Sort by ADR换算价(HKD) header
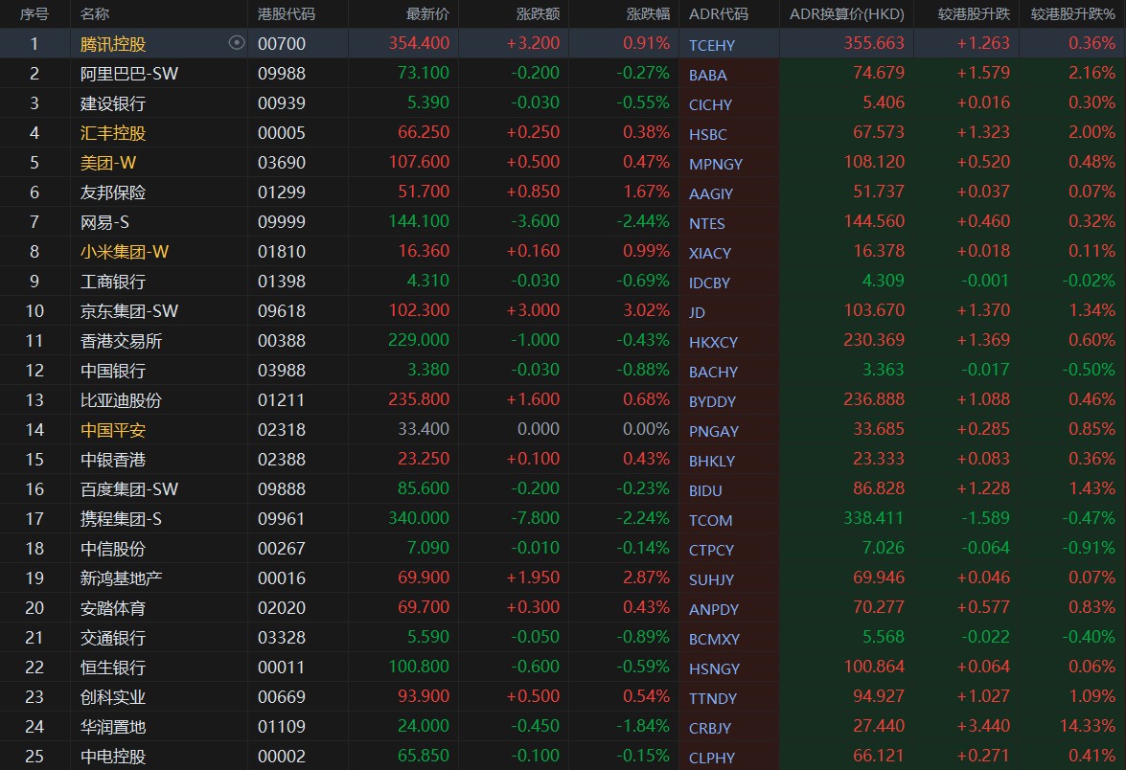The image size is (1126, 770). tap(846, 14)
